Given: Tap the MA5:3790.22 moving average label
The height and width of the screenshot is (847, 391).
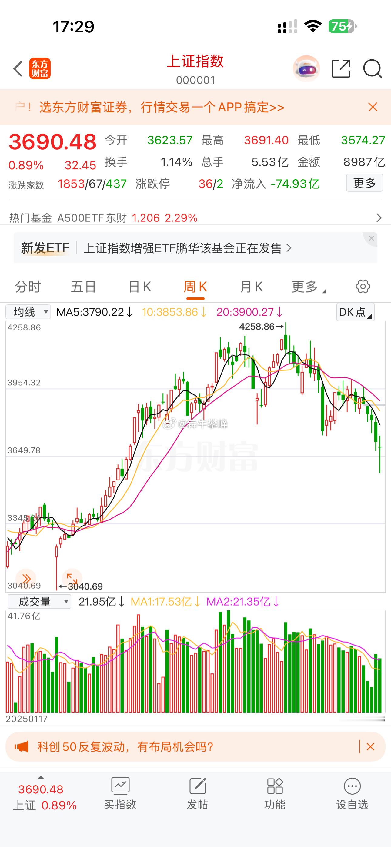Looking at the screenshot, I should pyautogui.click(x=94, y=312).
